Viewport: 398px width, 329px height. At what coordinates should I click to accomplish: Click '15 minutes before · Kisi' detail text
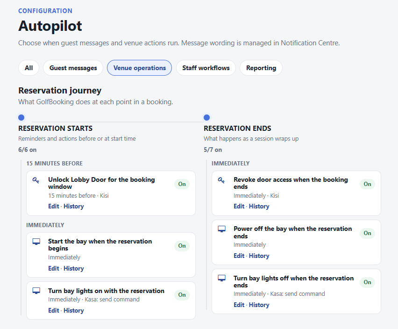coord(78,196)
